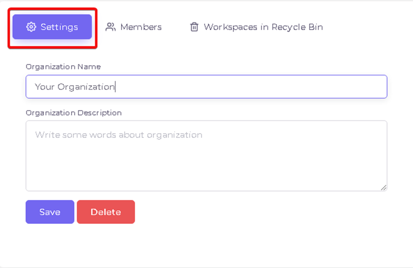413x268 pixels.
Task: Click the "Write some words about organization" placeholder
Action: [119, 135]
